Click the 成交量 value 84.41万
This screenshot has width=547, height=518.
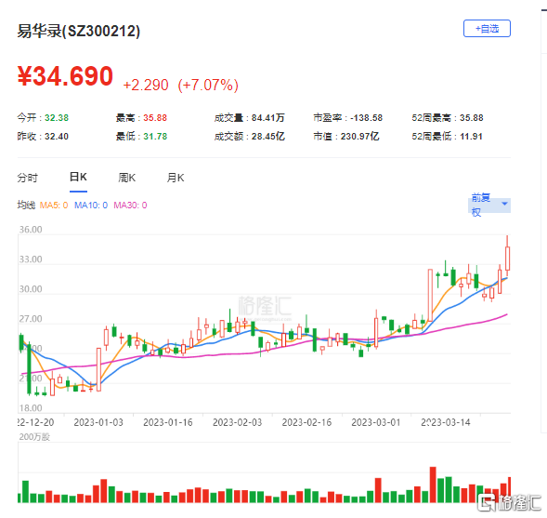pyautogui.click(x=268, y=118)
